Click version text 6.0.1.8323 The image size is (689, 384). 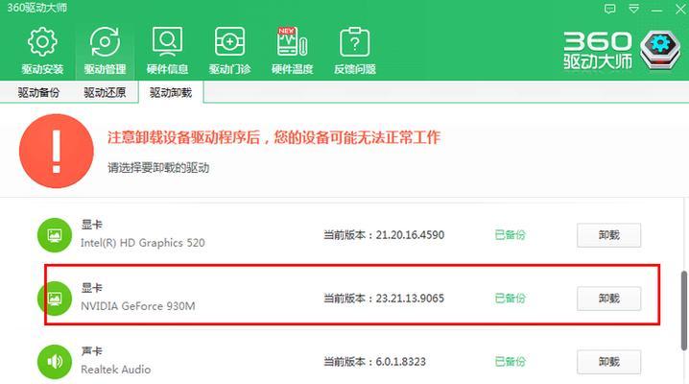click(401, 362)
